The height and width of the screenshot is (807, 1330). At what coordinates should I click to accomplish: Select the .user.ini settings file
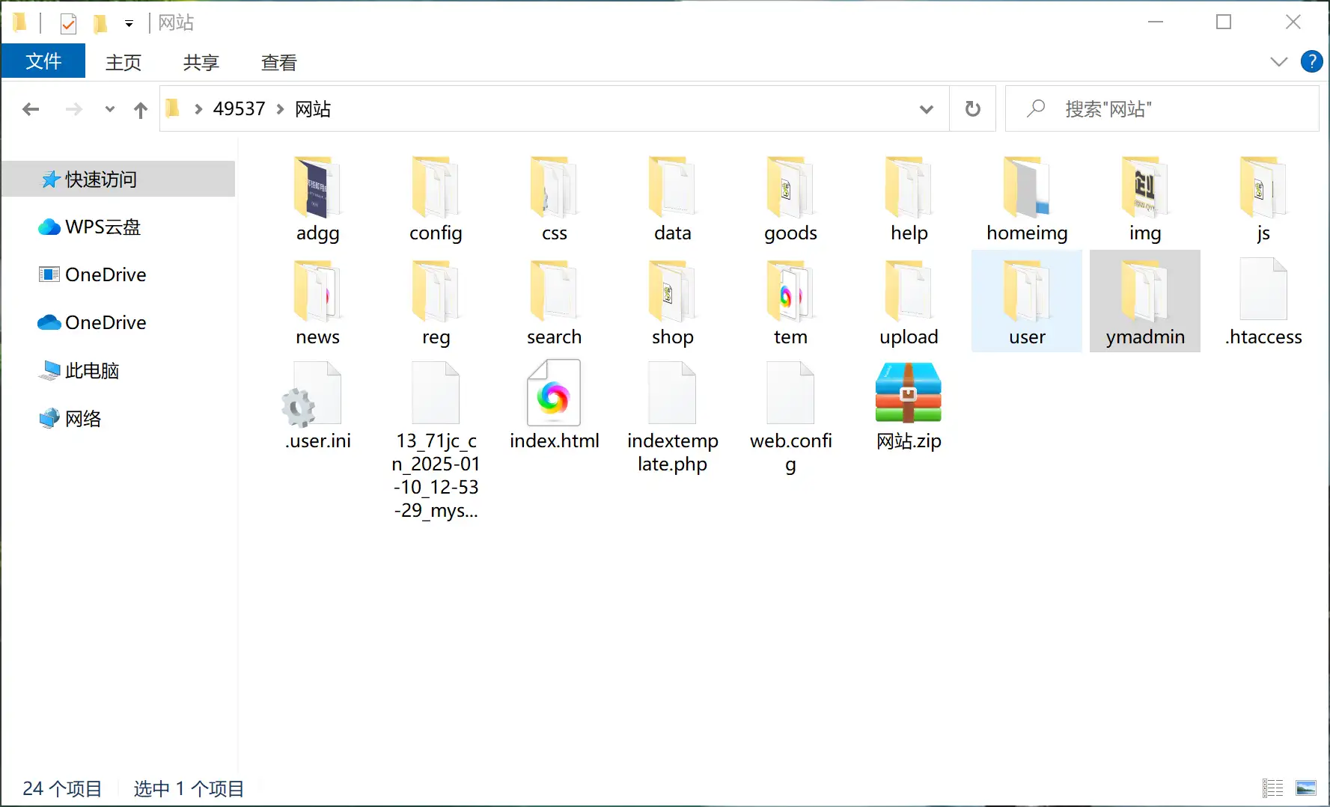[x=317, y=393]
